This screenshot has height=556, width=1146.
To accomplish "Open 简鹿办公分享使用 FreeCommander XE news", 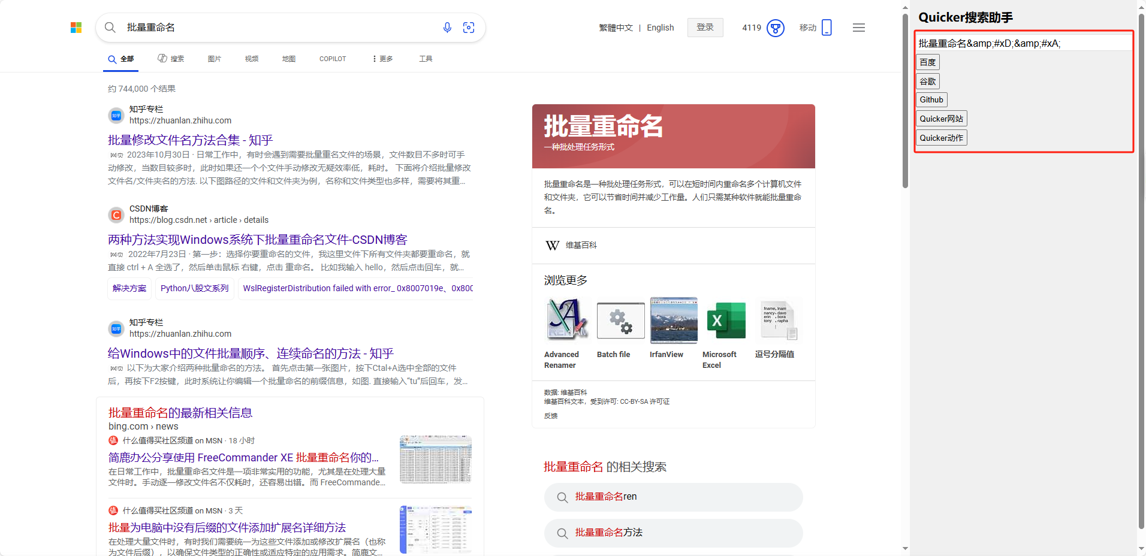I will [x=243, y=458].
